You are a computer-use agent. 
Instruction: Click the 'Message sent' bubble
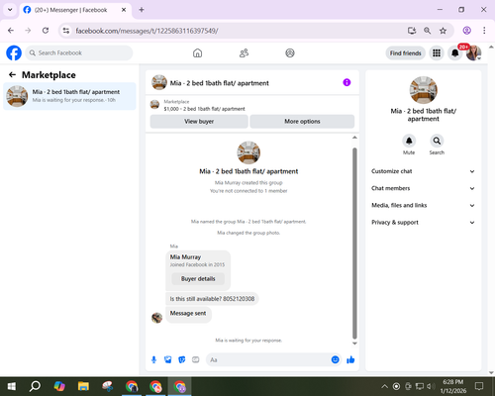coord(188,315)
